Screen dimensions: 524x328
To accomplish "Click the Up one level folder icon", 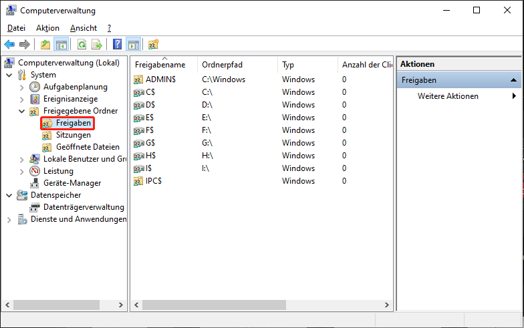I will [45, 45].
